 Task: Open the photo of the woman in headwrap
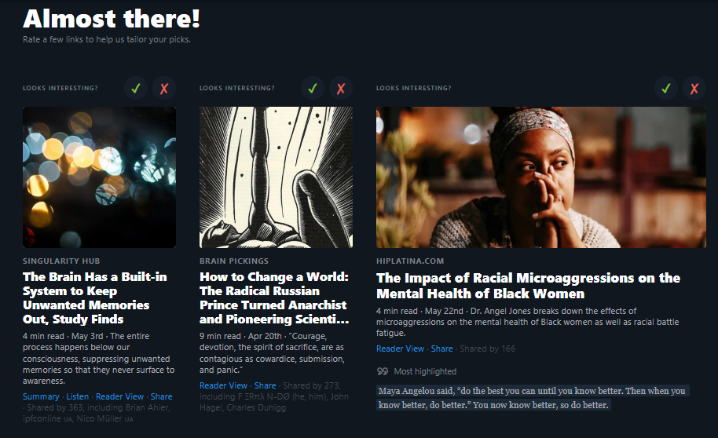[540, 177]
